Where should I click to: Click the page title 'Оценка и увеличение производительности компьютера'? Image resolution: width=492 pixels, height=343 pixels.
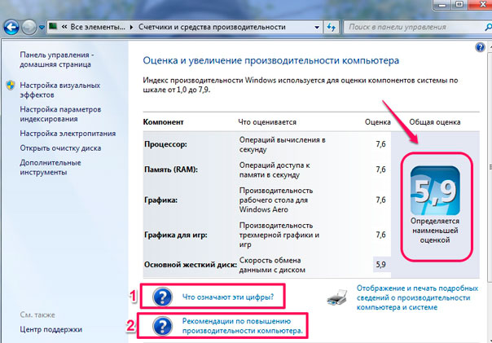pyautogui.click(x=271, y=60)
